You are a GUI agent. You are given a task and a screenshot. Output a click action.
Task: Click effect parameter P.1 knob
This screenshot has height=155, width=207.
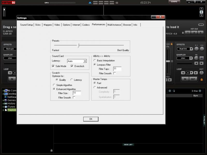coord(196,49)
